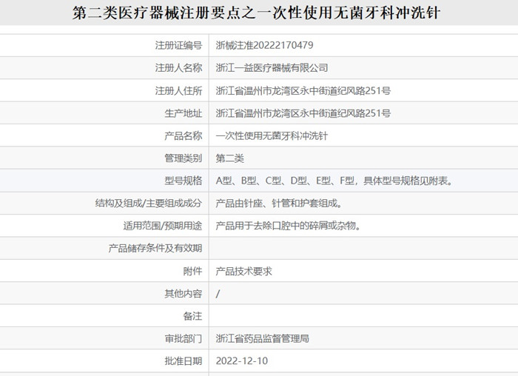Select the 注册证编号 label cell

pyautogui.click(x=179, y=45)
